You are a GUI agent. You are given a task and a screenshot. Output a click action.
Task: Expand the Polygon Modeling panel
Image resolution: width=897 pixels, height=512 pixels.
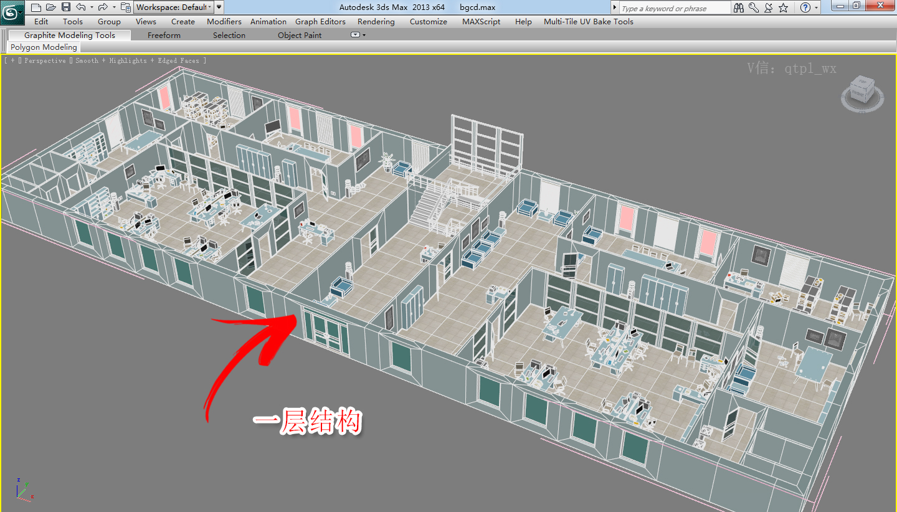44,47
